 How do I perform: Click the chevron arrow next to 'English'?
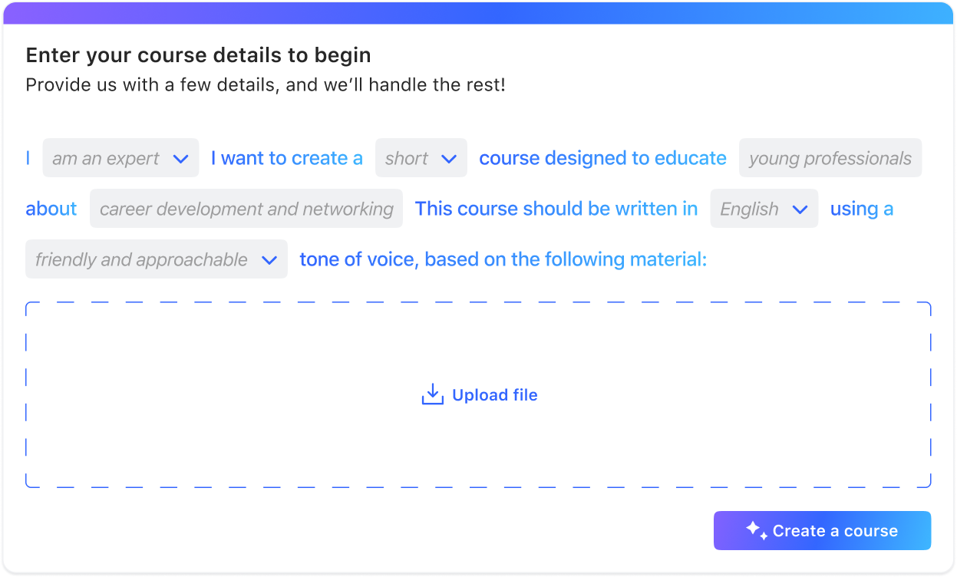point(800,209)
